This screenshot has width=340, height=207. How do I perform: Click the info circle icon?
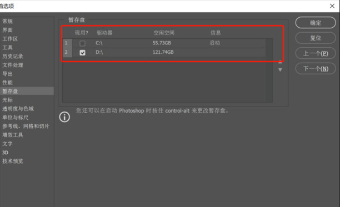(64, 117)
